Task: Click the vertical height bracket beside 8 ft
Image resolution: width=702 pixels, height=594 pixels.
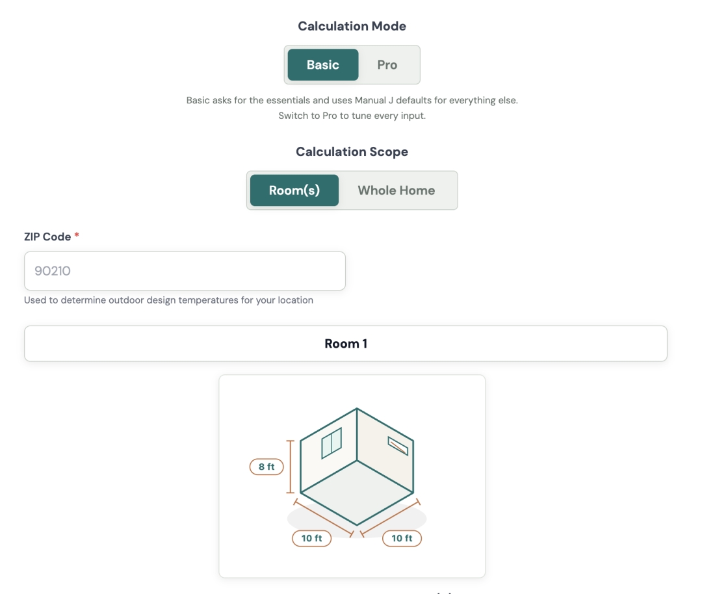Action: pyautogui.click(x=290, y=467)
